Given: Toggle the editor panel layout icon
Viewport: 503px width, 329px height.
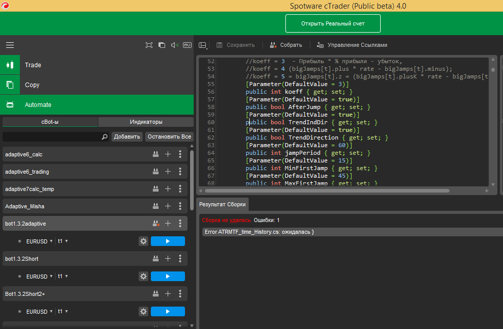Looking at the screenshot, I should [203, 45].
